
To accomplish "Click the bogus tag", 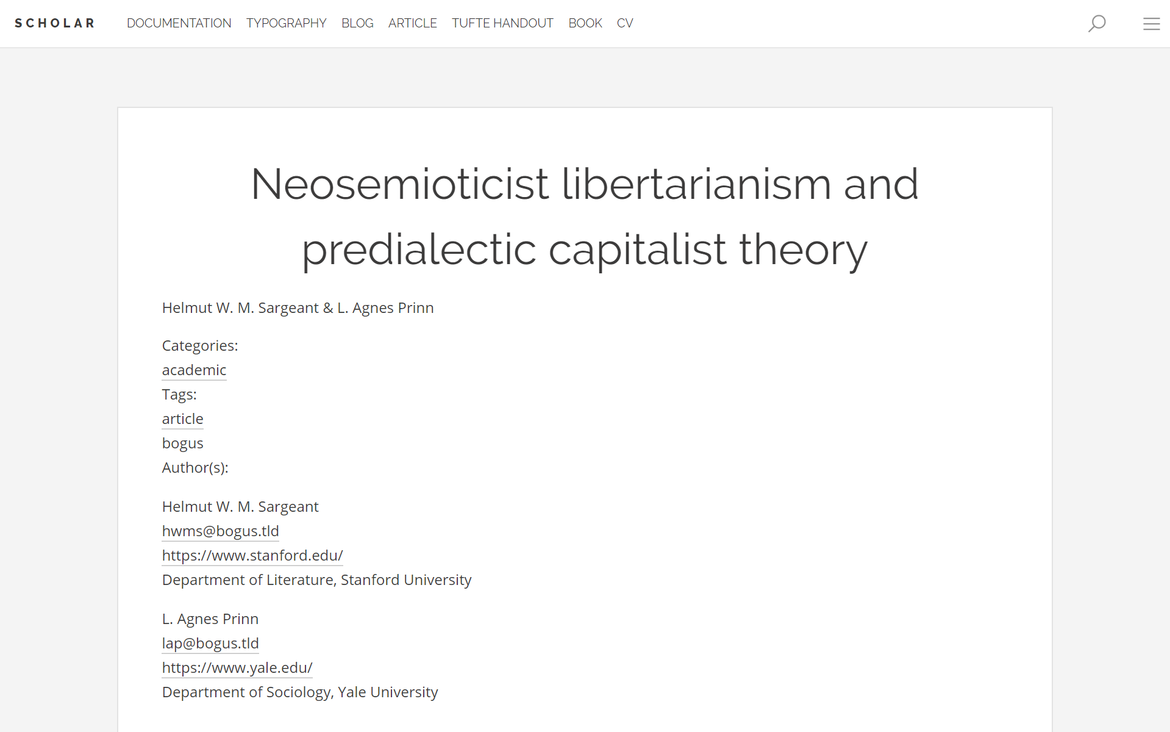I will (x=182, y=443).
